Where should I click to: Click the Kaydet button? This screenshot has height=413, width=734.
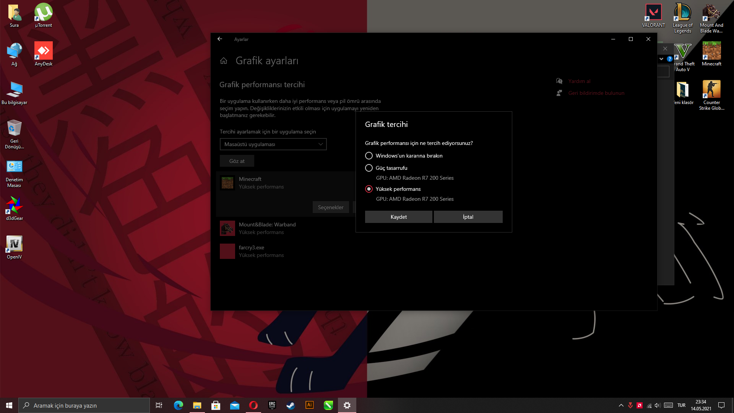point(398,217)
